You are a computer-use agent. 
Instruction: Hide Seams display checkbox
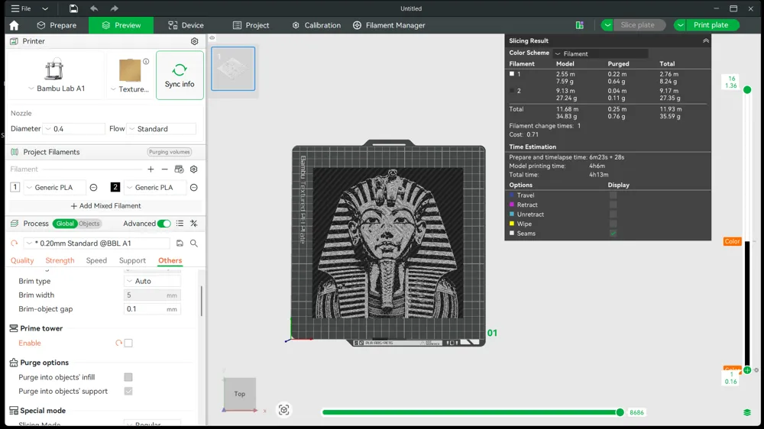click(x=613, y=234)
